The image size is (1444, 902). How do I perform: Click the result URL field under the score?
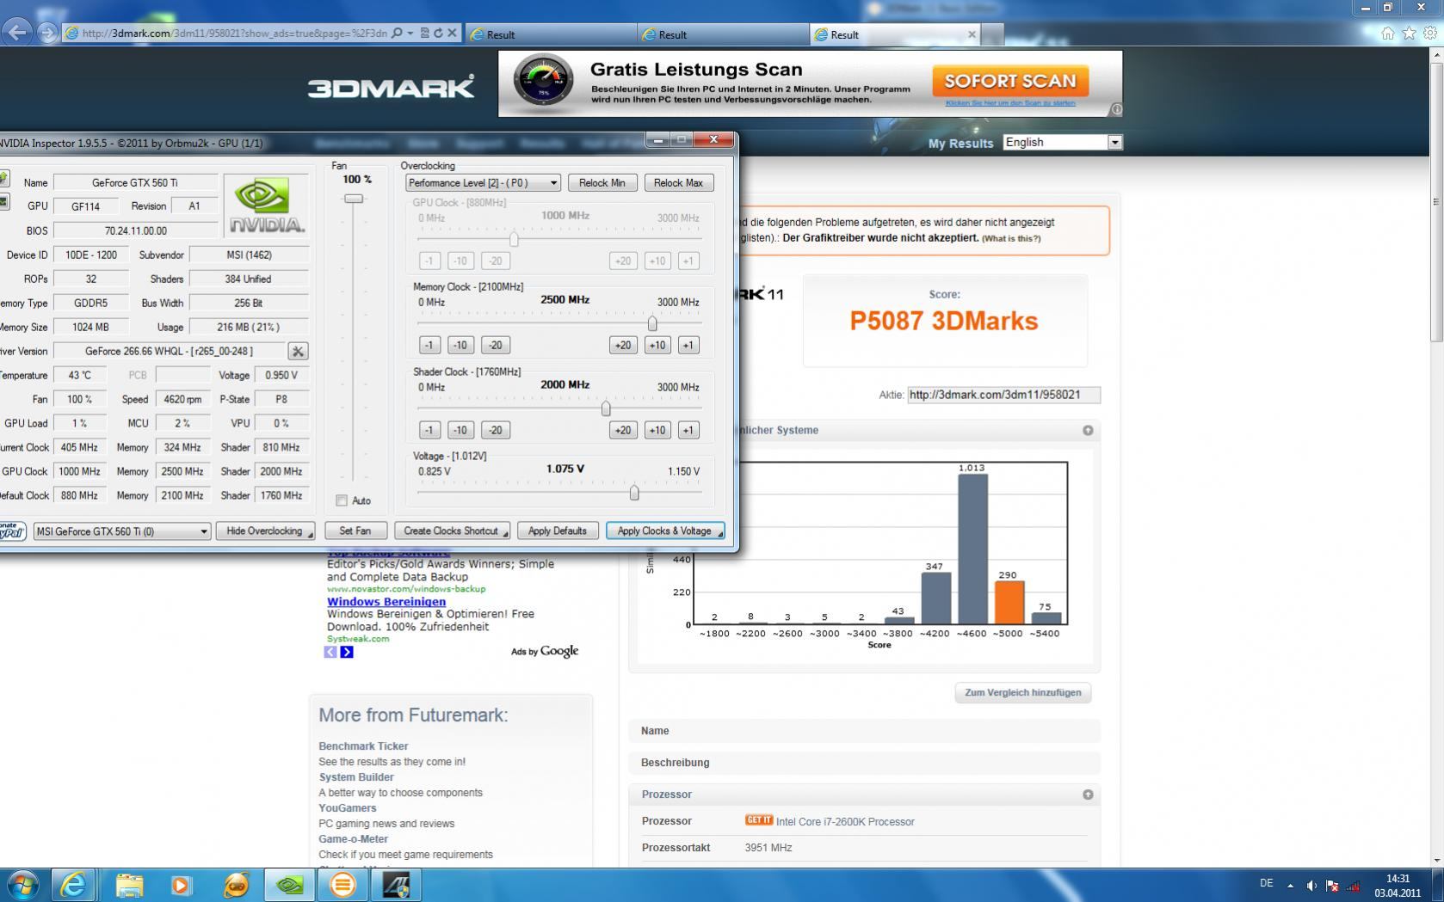click(1004, 395)
